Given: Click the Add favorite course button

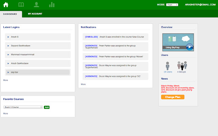Looking at the screenshot, I should 47,107.
